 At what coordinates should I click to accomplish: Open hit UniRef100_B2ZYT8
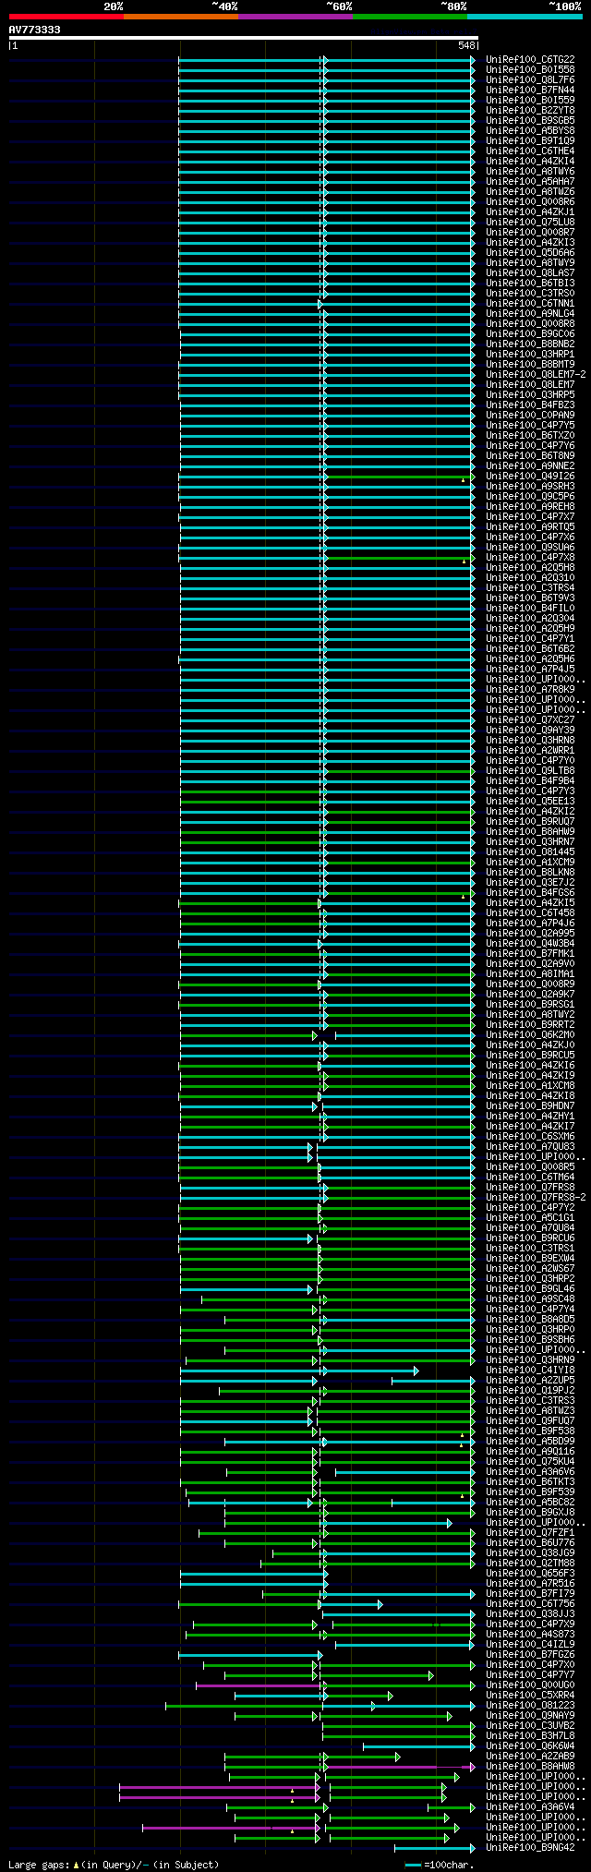[x=530, y=111]
